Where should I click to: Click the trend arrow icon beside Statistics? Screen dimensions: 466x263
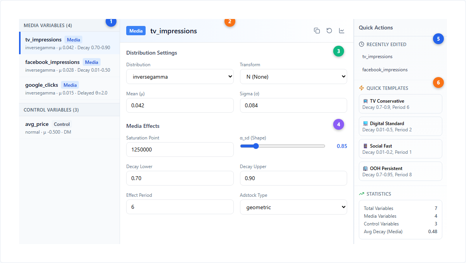[x=362, y=194]
